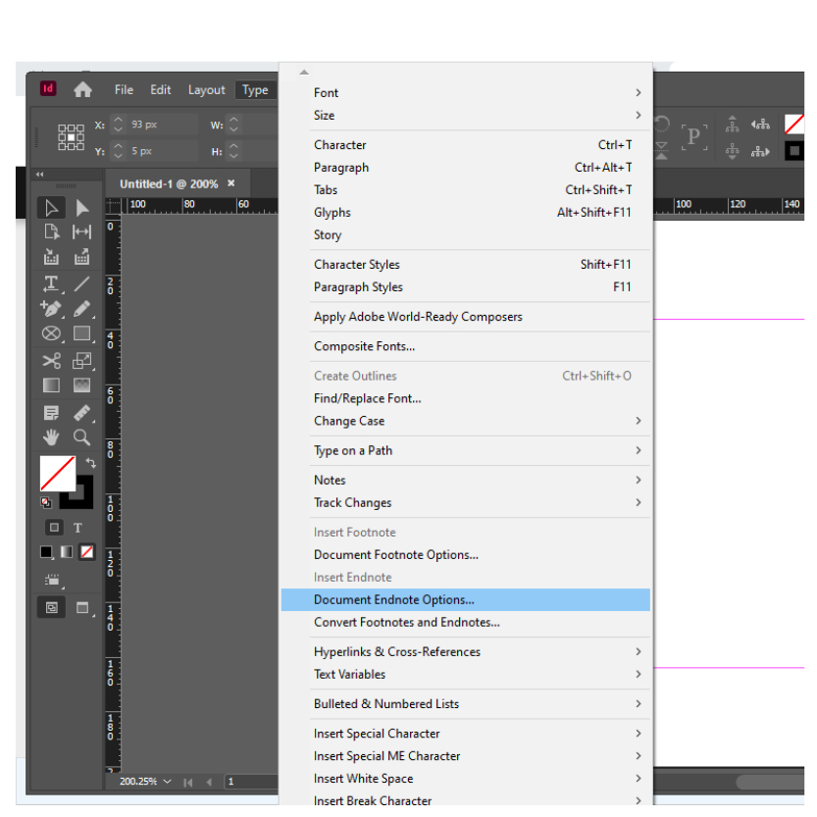
Task: Close the Untitled-1 document tab
Action: [x=231, y=183]
